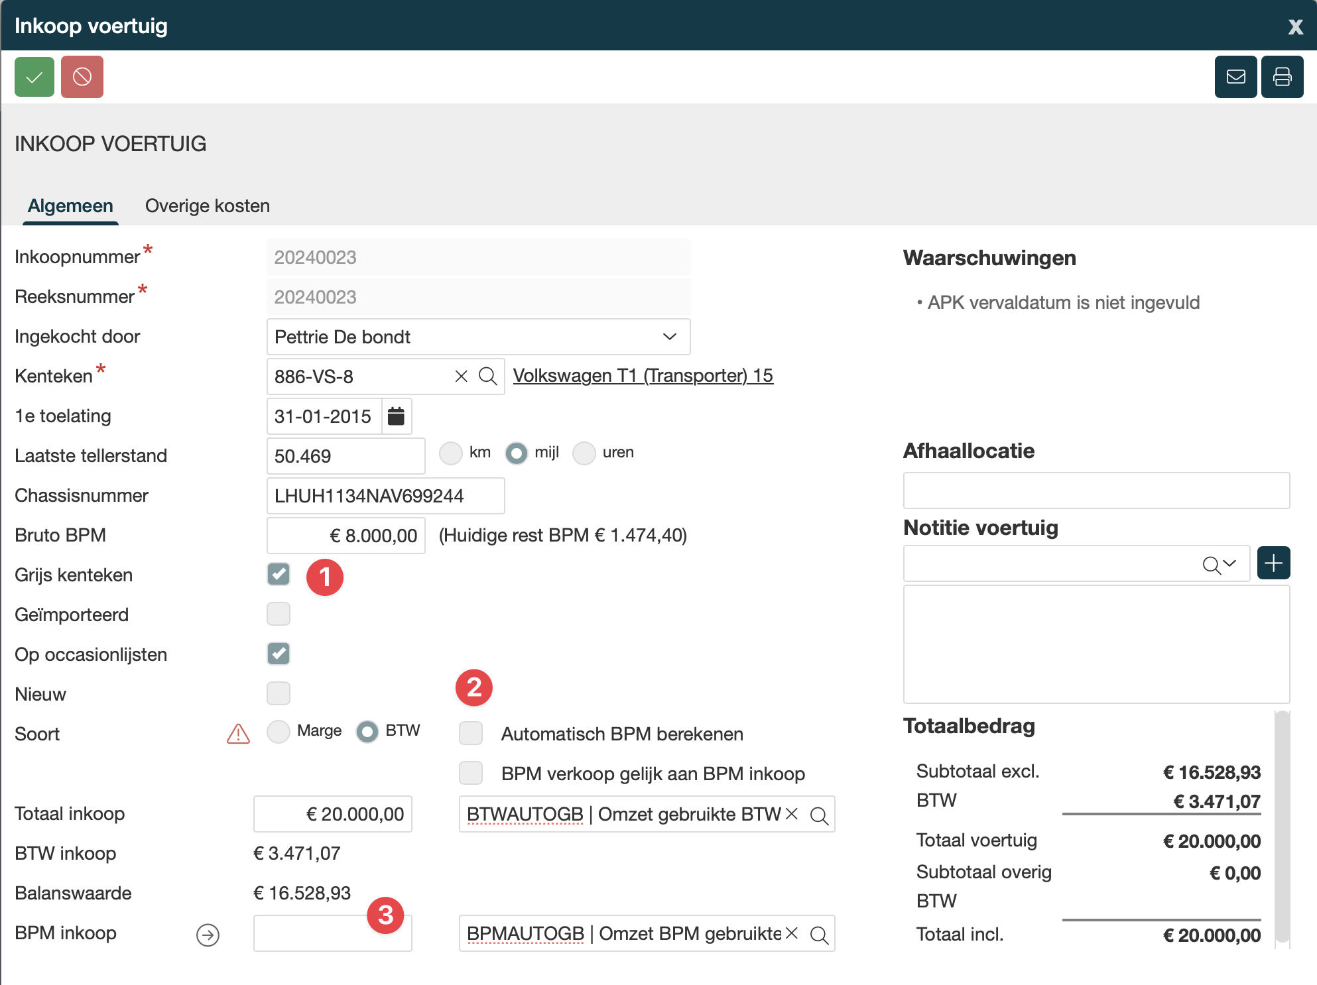
Task: Select the Marge radio button
Action: [279, 732]
